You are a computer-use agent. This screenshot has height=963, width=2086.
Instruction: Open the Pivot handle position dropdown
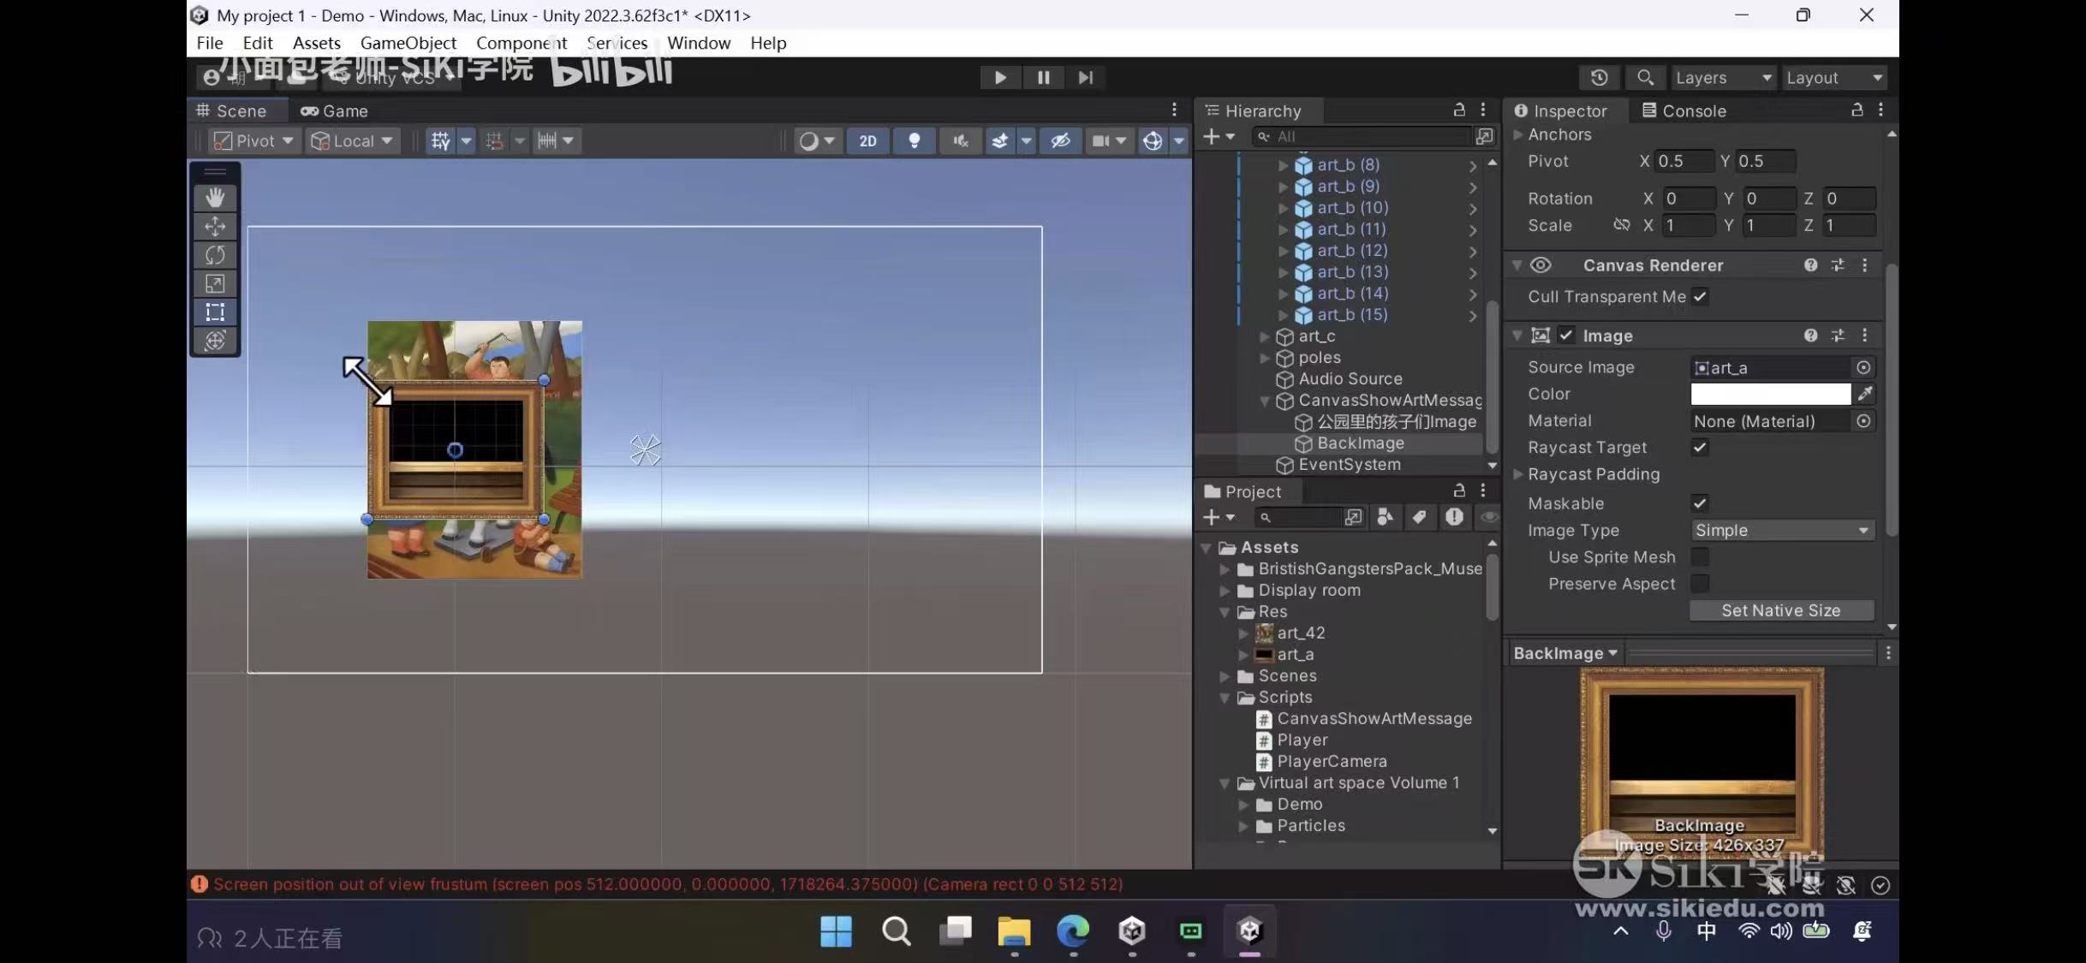253,140
